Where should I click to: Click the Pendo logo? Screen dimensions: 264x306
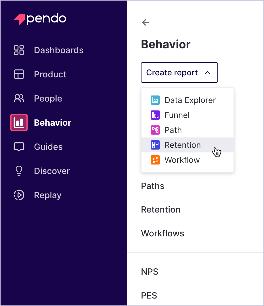pyautogui.click(x=40, y=19)
